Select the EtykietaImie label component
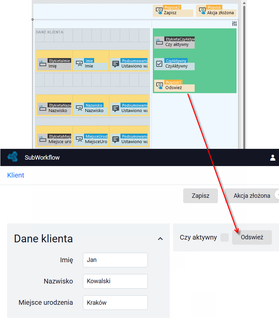279x323 pixels. [54, 64]
